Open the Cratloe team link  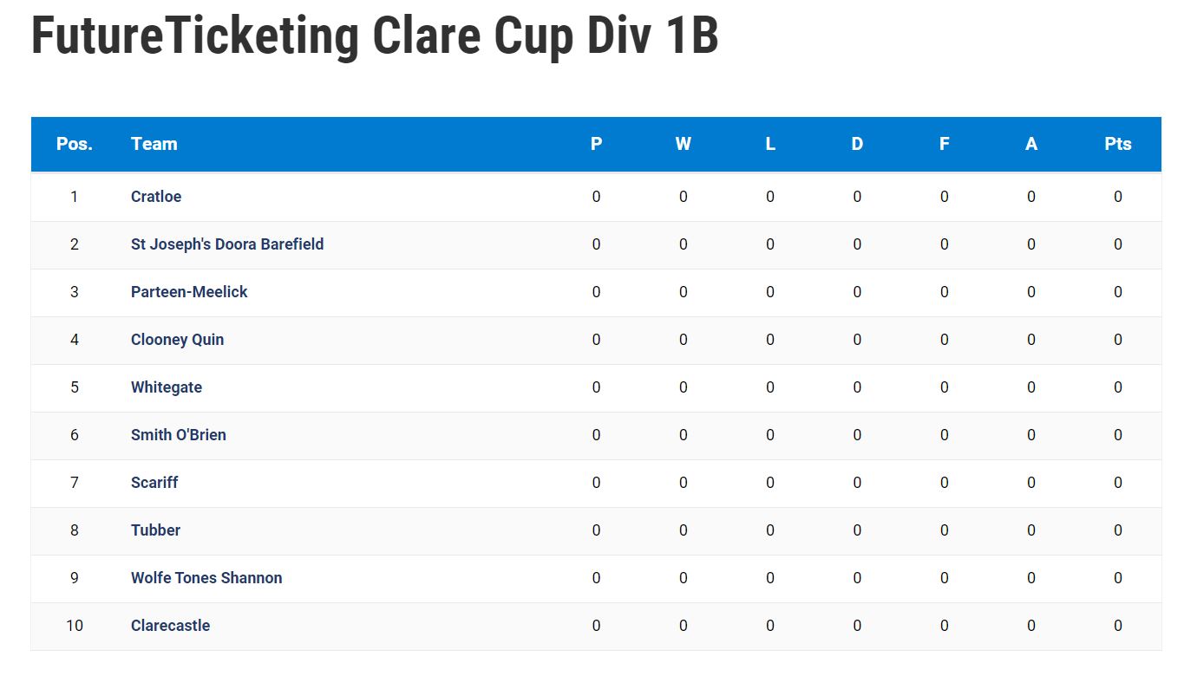[156, 197]
